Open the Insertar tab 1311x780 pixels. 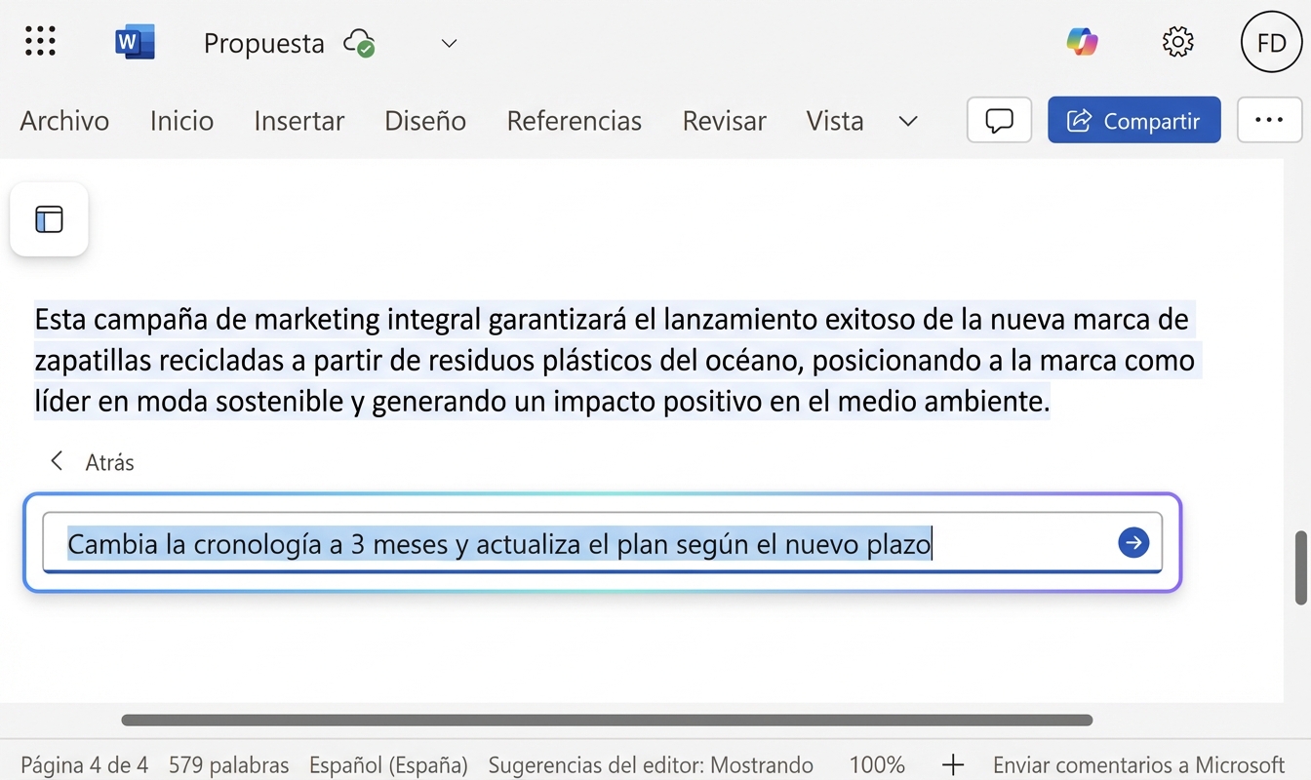tap(298, 121)
